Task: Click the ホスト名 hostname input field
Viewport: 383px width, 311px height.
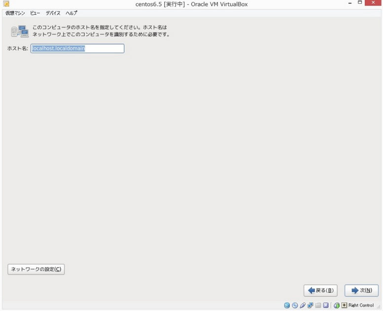Action: point(77,48)
